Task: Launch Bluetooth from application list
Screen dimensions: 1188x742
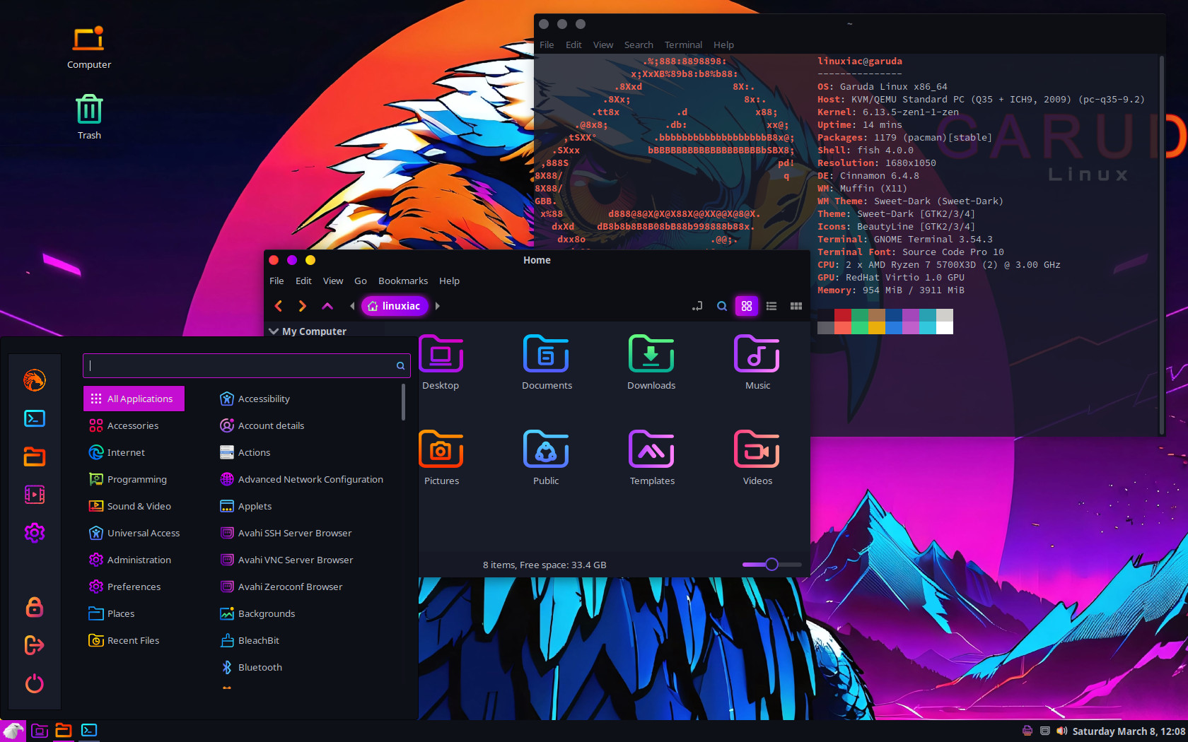Action: 308,667
